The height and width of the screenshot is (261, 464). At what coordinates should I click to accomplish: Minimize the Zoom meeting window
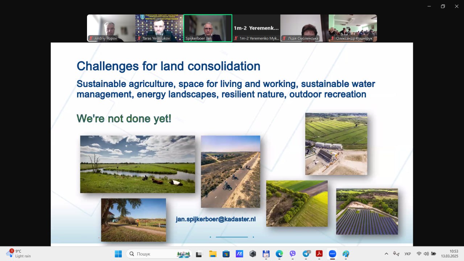point(429,6)
